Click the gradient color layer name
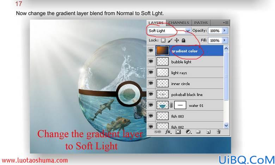 [184, 51]
